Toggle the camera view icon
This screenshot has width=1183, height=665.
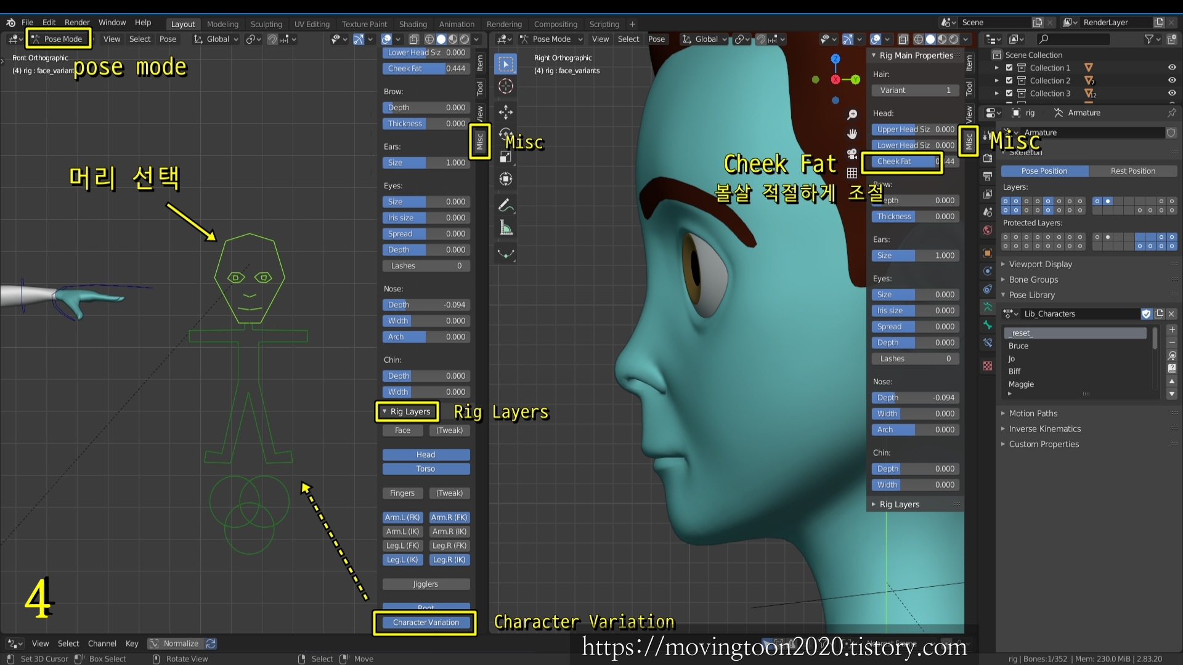coord(852,153)
